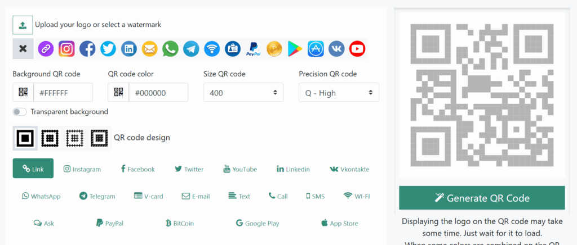
Task: Open the App Store QR type
Action: click(340, 223)
